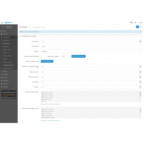Screen dimensions: 144x144
Task: Open Модификации submenu item
Action: [x=7, y=43]
